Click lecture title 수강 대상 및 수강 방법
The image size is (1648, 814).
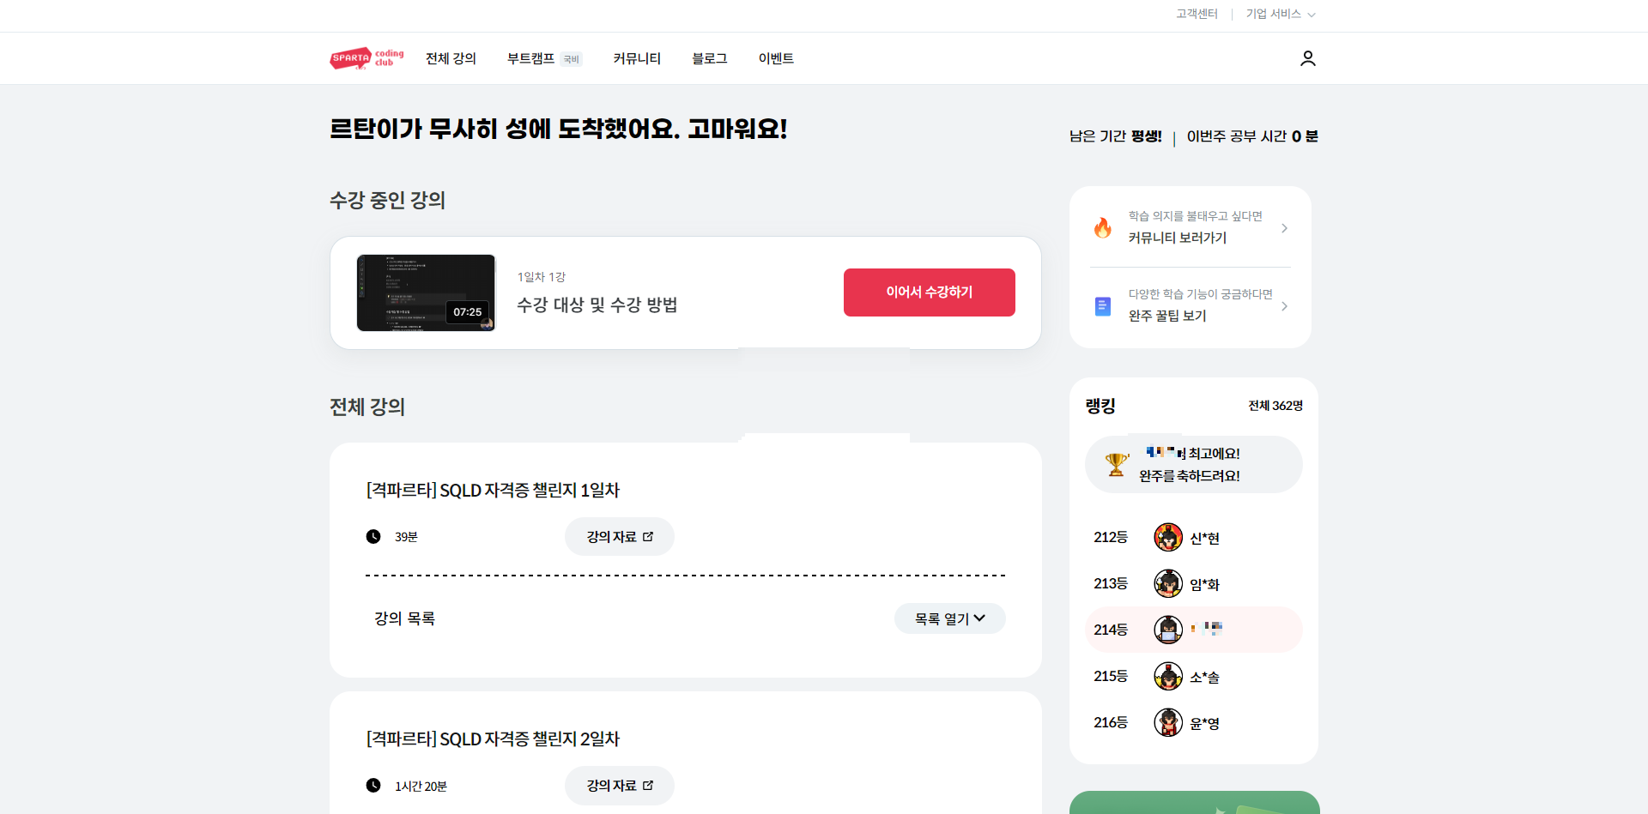(597, 304)
